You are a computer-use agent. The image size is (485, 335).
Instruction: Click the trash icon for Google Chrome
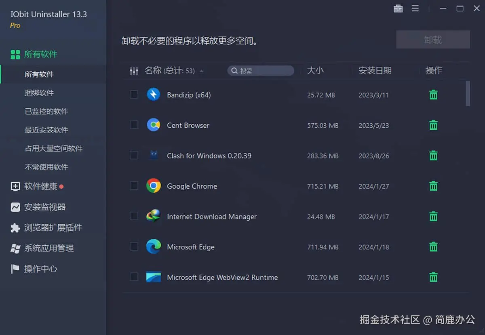pos(433,186)
